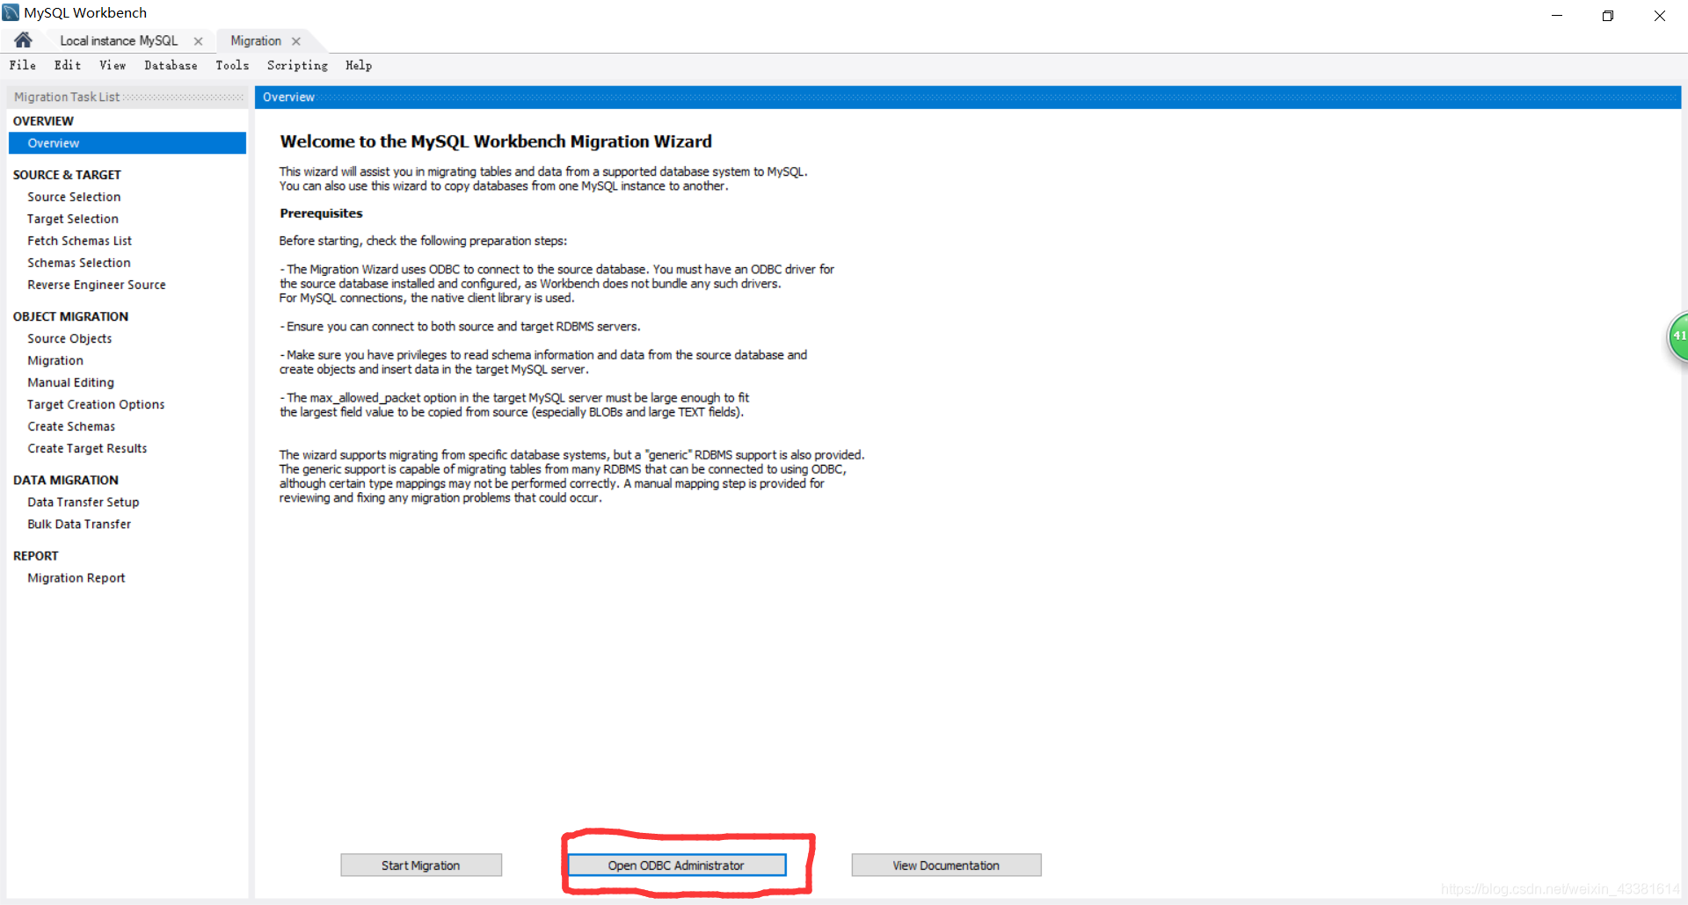Click the Overview panel header bar
The height and width of the screenshot is (905, 1688).
967,97
